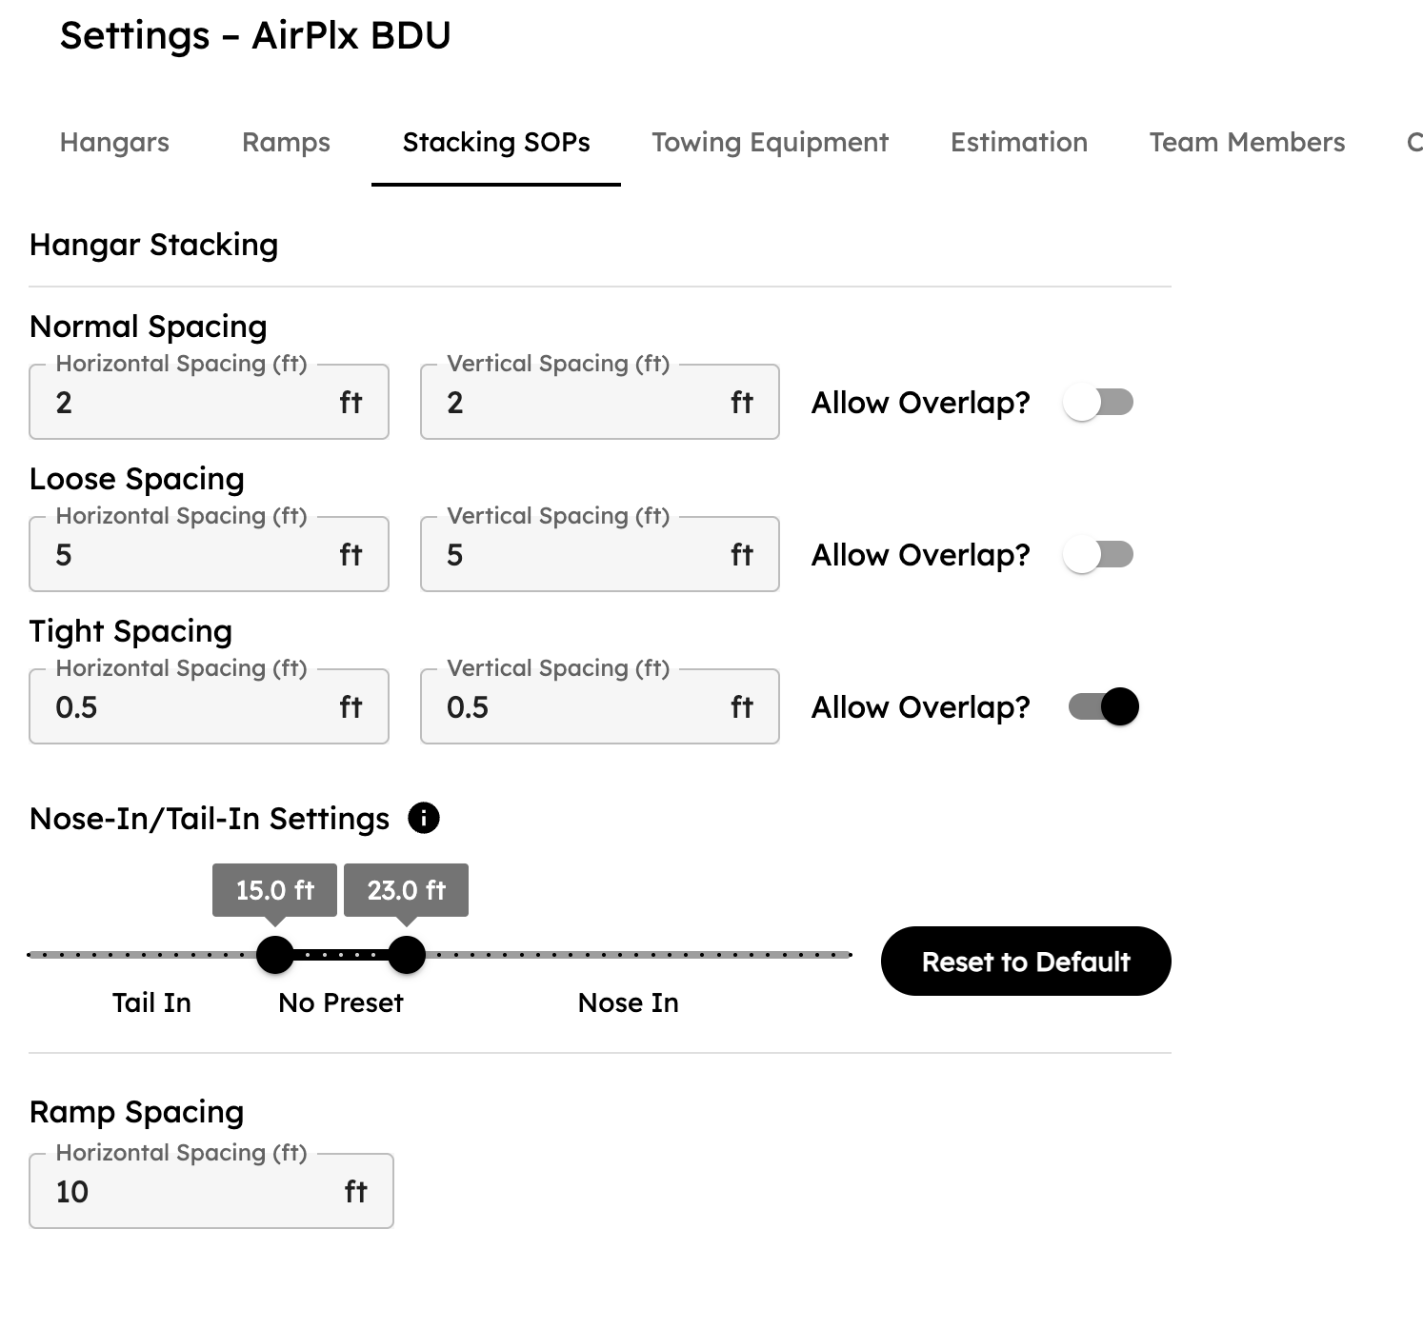Click Normal Spacing vertical spacing field
Screen dimensions: 1423x1329
[x=598, y=402]
